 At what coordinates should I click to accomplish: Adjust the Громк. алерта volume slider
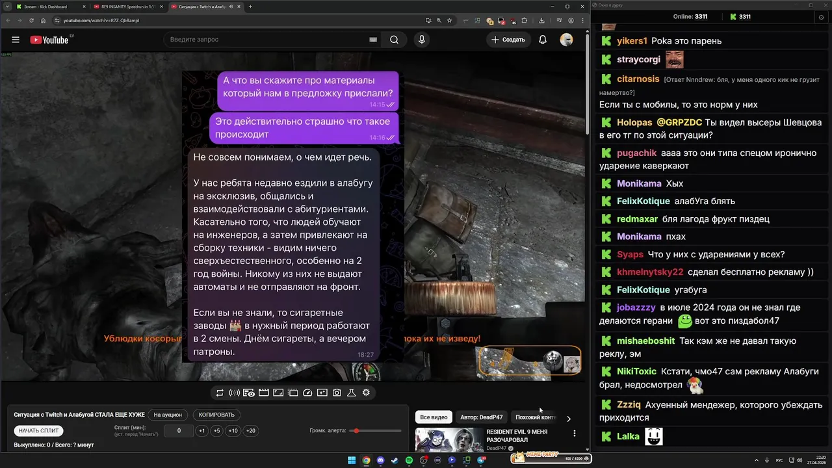(x=375, y=431)
